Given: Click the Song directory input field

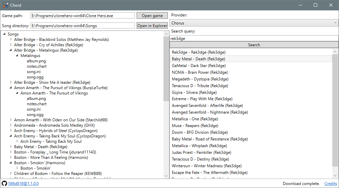Looking at the screenshot, I should click(83, 26).
